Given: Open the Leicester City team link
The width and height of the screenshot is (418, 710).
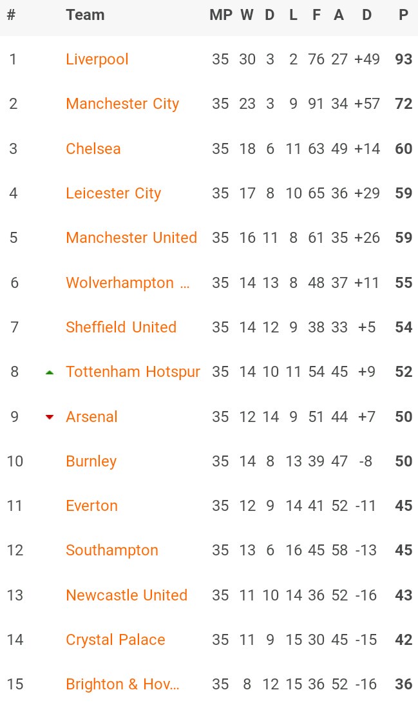Looking at the screenshot, I should (x=113, y=193).
